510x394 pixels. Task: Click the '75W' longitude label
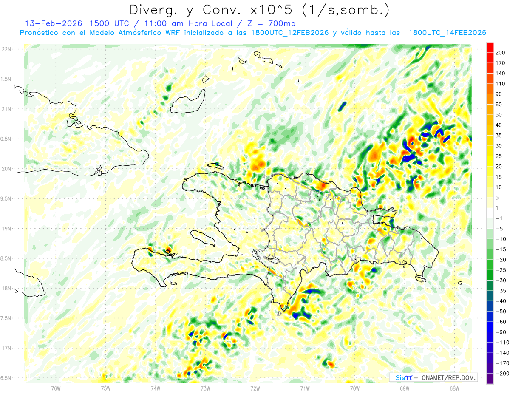click(x=105, y=388)
